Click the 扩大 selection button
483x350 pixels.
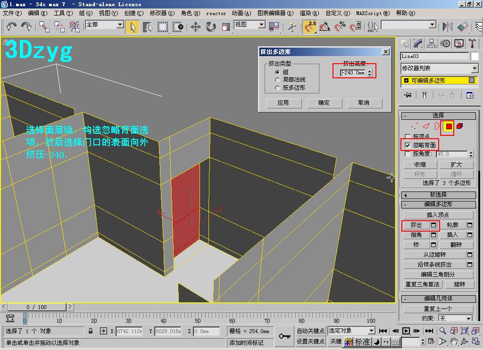click(456, 165)
